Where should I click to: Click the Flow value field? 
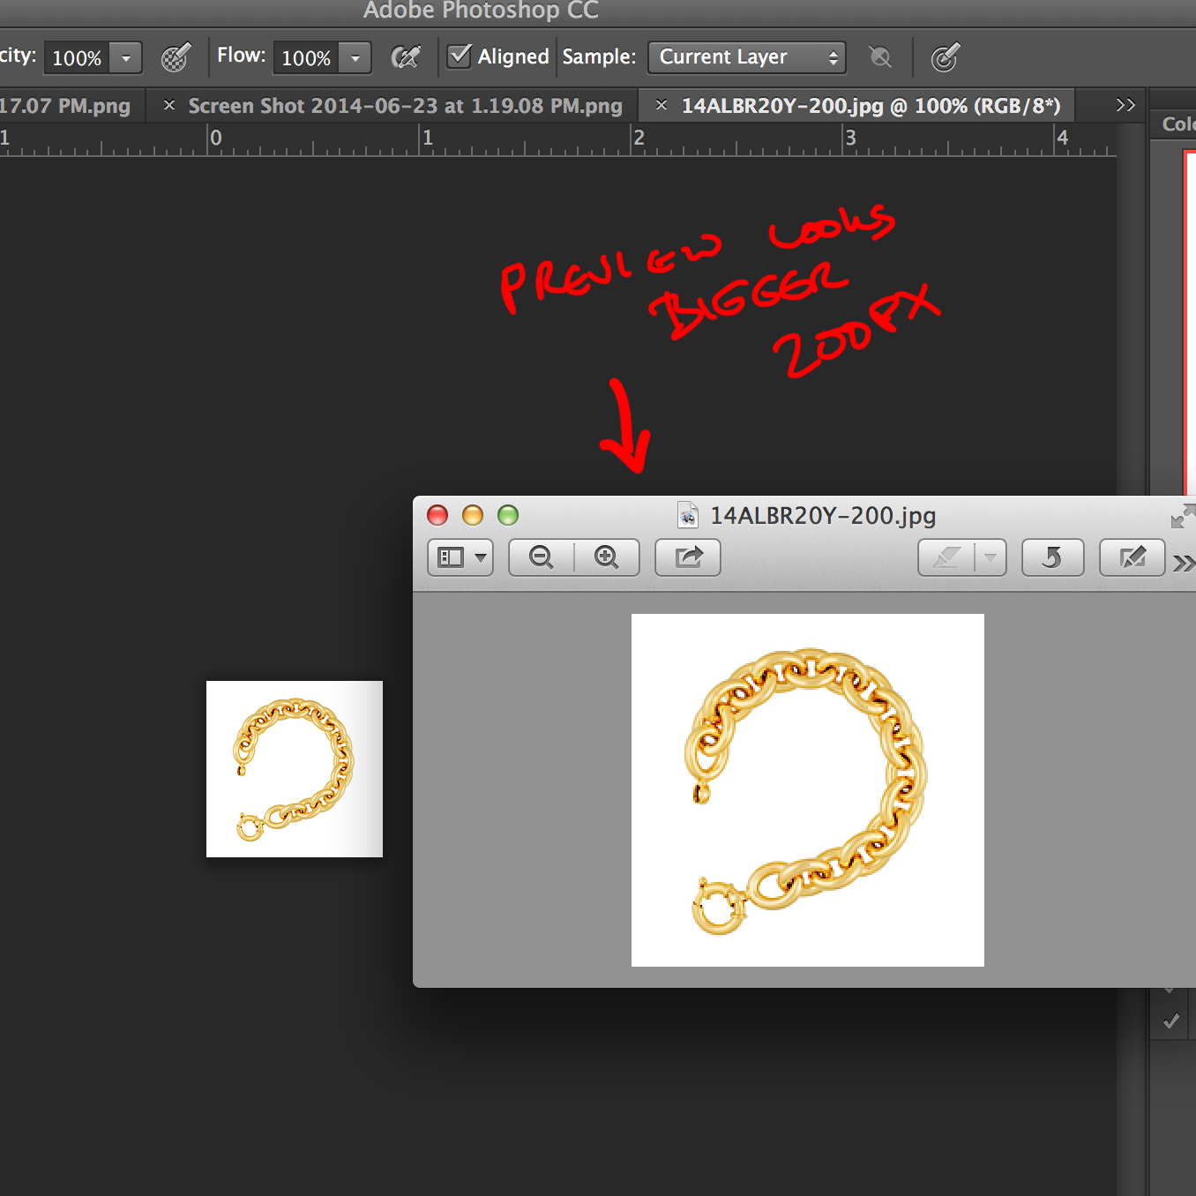click(x=306, y=58)
